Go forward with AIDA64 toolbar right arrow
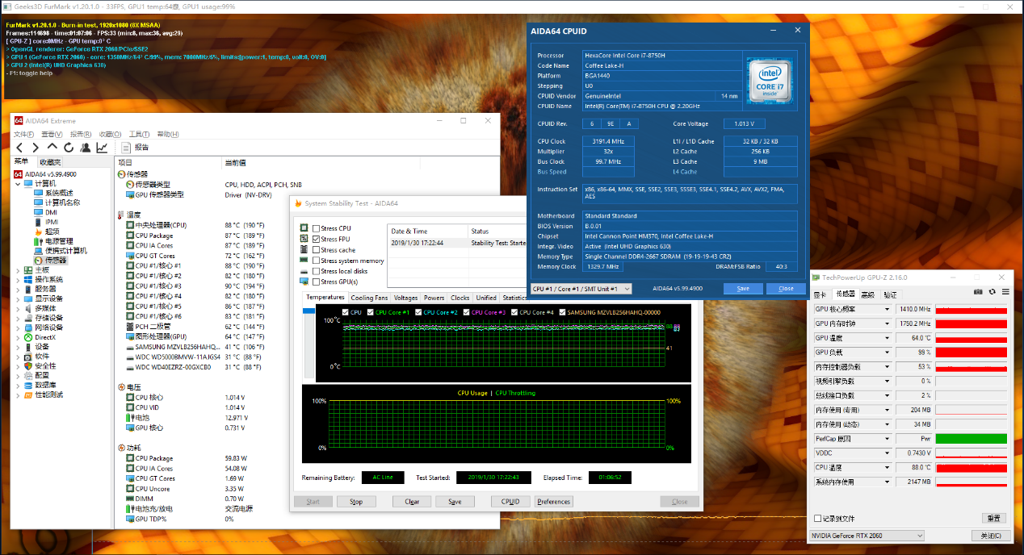 coord(35,148)
